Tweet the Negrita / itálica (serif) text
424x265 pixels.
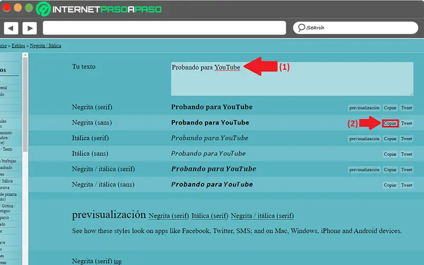[x=407, y=170]
